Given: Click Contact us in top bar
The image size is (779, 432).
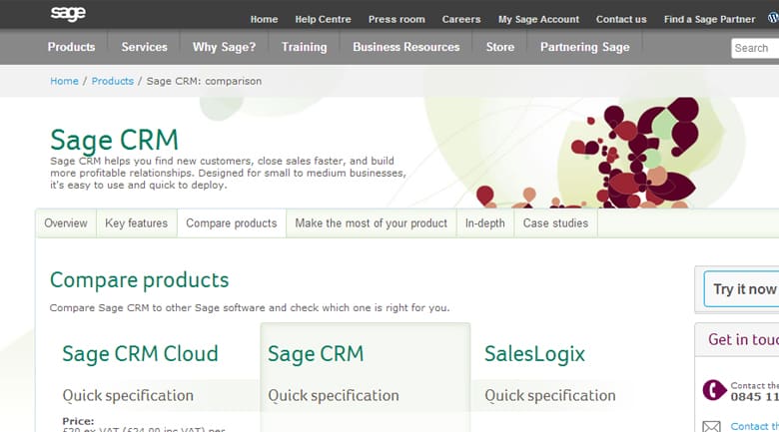Looking at the screenshot, I should [x=621, y=19].
